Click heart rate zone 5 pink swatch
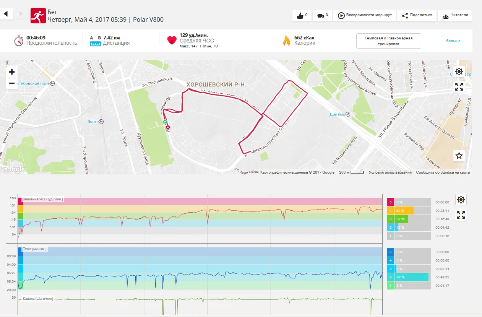Viewport: 482px width, 317px height. (390, 202)
